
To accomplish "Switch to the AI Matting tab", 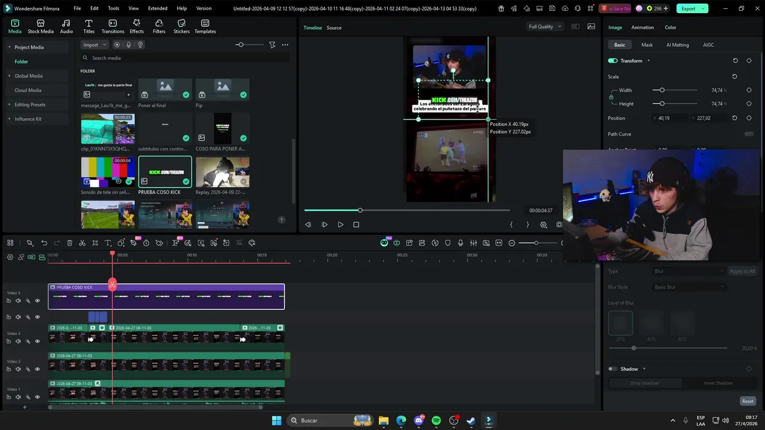I will tap(677, 45).
